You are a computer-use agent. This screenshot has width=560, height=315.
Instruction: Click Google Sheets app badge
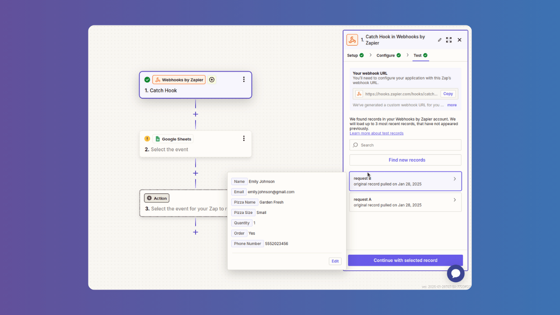click(173, 139)
